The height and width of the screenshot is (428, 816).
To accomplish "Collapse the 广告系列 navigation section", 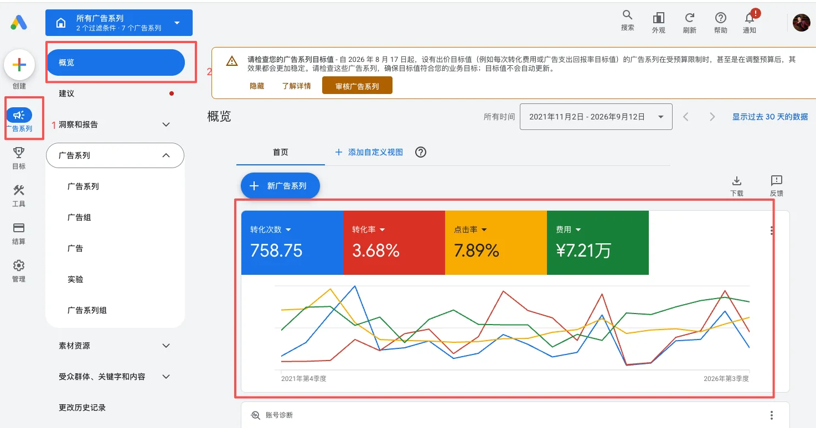I will click(x=166, y=155).
